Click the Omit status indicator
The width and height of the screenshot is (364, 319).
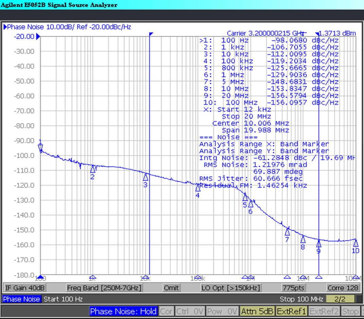click(171, 288)
